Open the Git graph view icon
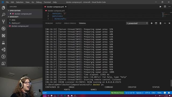Image resolution: width=172 pixels, height=97 pixels. click(x=3, y=57)
